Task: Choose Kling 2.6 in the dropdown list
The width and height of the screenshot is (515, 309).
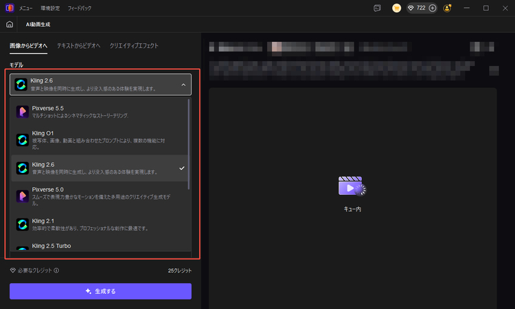Action: point(100,168)
